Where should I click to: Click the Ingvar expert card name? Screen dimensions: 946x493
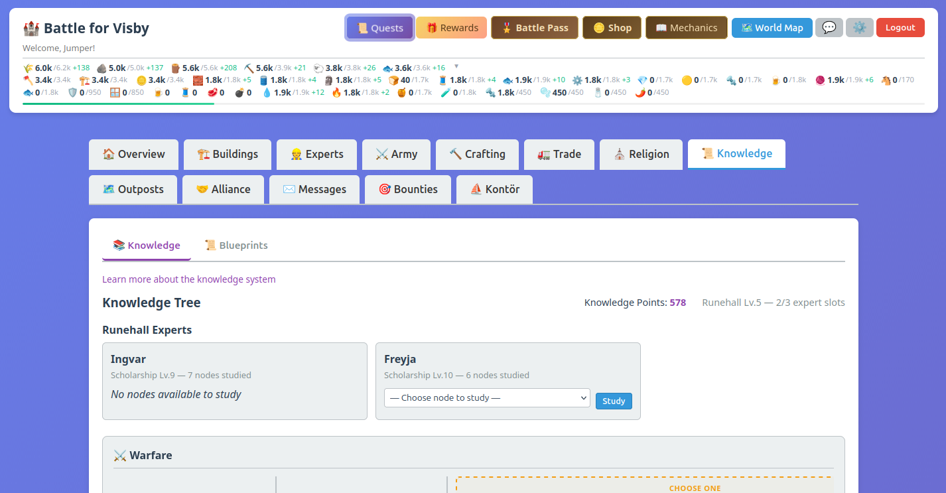click(128, 360)
